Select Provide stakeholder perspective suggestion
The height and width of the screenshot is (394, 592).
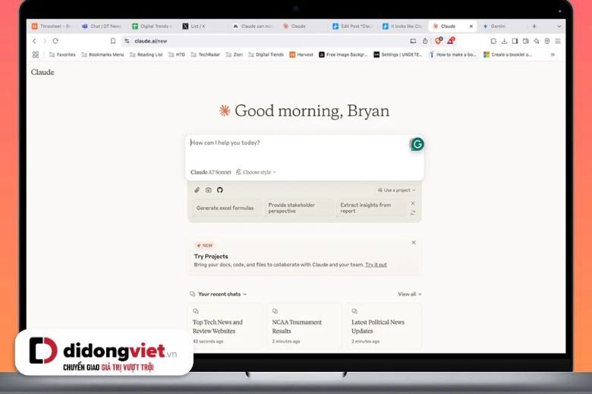click(298, 208)
